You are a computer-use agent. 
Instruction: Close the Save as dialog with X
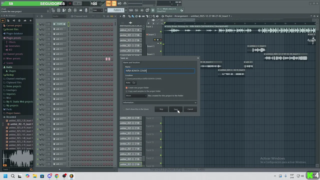point(198,58)
